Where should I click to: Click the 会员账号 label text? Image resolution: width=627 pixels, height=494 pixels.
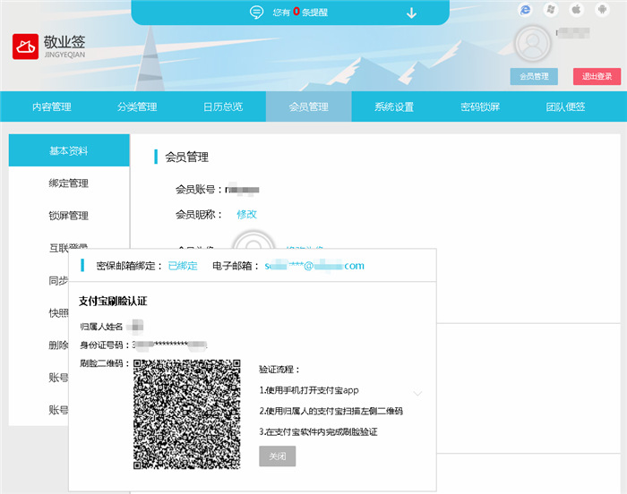pos(198,189)
